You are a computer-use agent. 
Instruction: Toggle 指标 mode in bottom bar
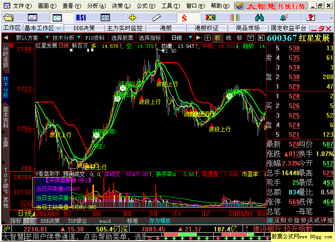click(16, 220)
